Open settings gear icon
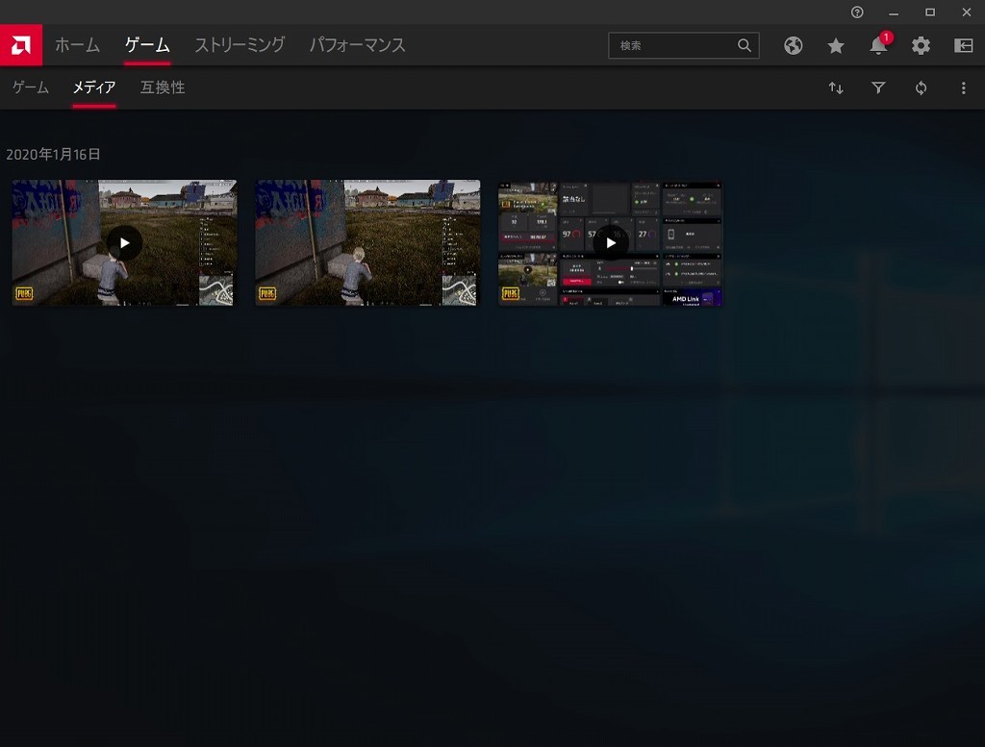Viewport: 985px width, 747px height. coord(921,45)
